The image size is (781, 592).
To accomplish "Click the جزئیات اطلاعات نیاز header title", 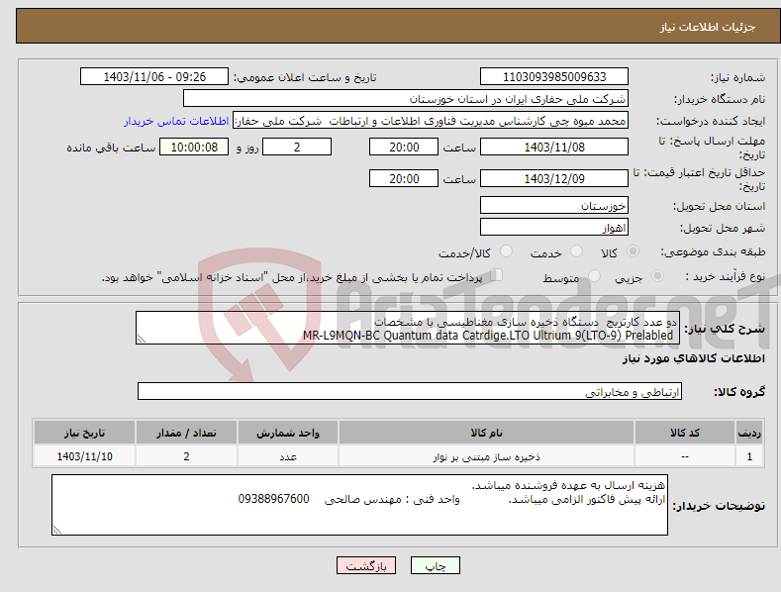I will [708, 27].
